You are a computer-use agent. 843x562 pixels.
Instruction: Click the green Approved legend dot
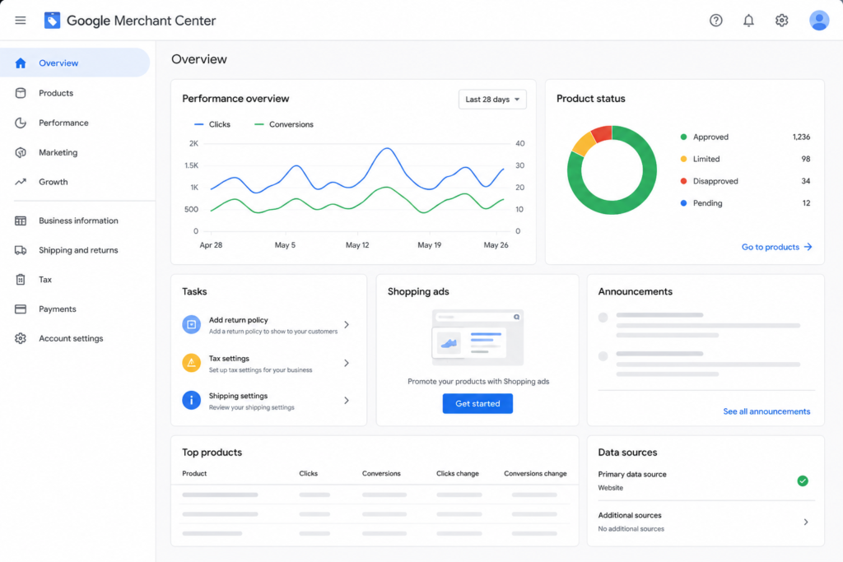tap(683, 137)
